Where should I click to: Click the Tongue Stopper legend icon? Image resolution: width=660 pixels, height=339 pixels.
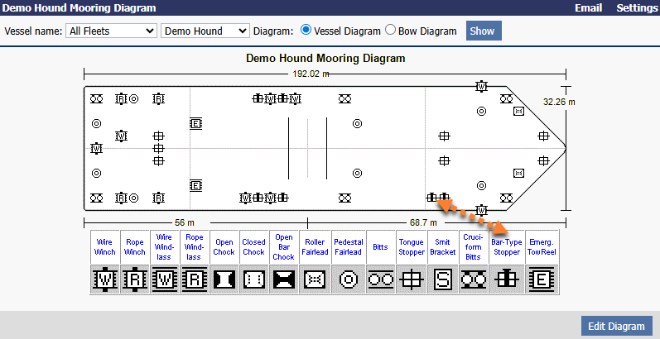coord(412,280)
